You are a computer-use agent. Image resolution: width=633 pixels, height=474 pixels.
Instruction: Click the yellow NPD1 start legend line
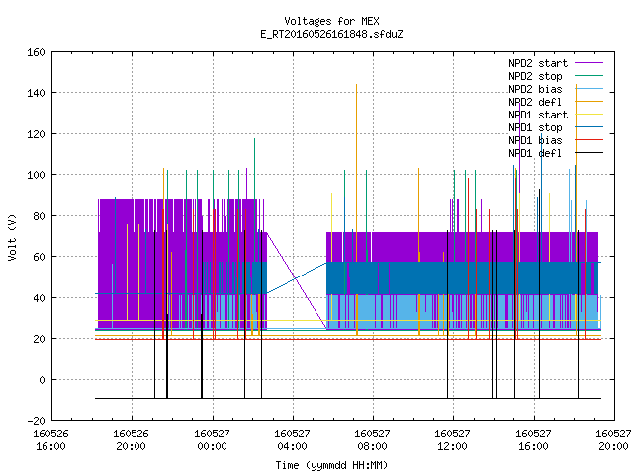point(589,115)
